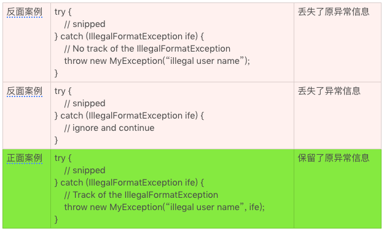Image resolution: width=384 pixels, height=231 pixels.
Task: Click the first row's "try {" line
Action: coord(63,12)
